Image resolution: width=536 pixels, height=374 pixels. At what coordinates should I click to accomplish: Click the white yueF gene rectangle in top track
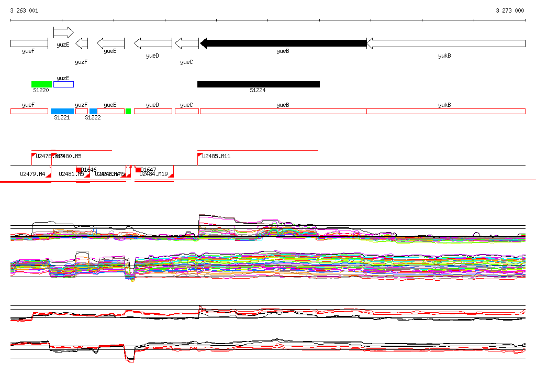(29, 43)
